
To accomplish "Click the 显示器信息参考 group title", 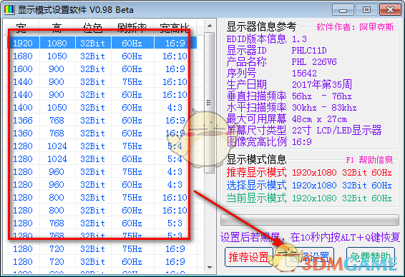I will [x=261, y=26].
